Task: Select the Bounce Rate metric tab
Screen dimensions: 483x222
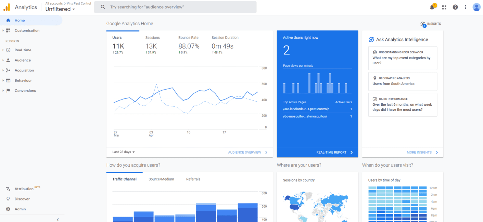Action: (188, 38)
